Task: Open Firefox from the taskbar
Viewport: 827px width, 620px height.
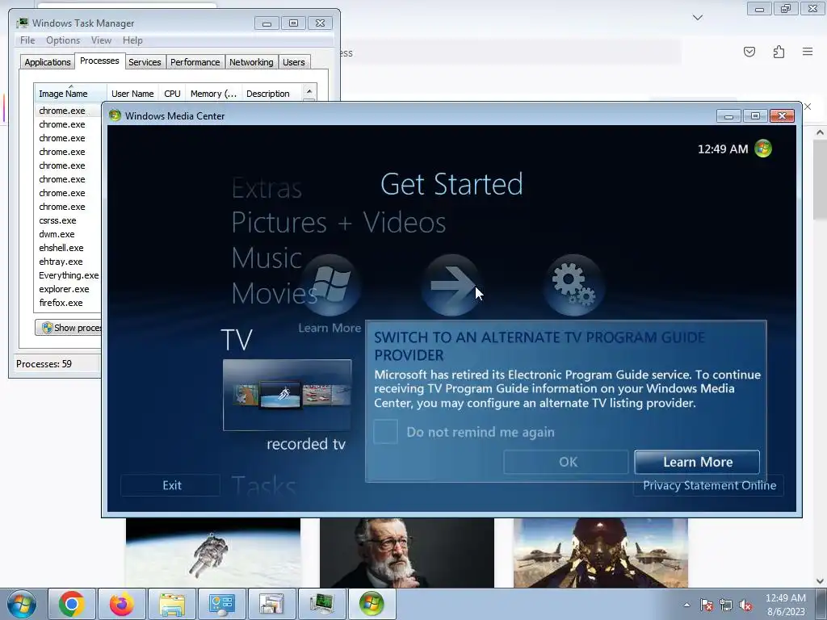Action: pos(121,604)
